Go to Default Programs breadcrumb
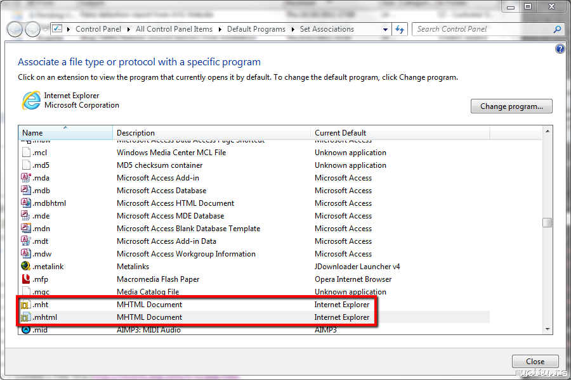This screenshot has width=571, height=380. coord(256,29)
